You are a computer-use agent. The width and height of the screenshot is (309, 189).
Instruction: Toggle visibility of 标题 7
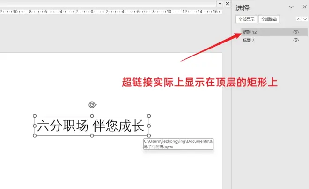(296, 40)
